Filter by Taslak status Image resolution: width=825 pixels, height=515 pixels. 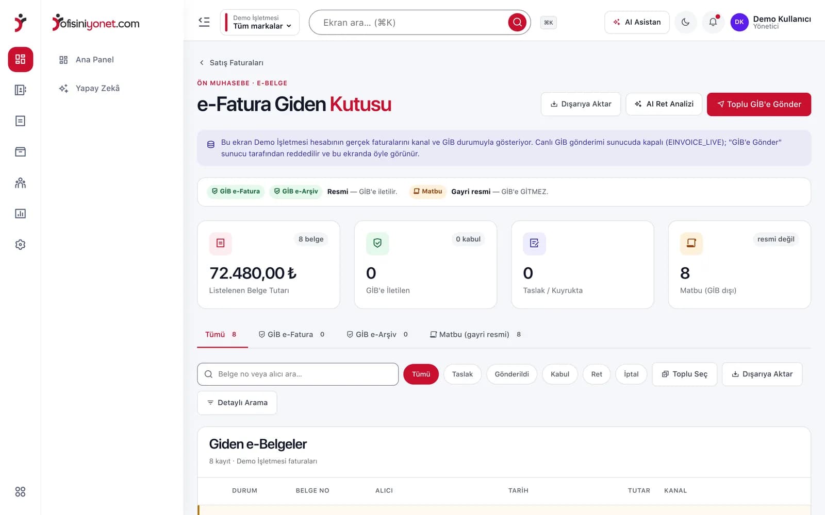(x=463, y=374)
